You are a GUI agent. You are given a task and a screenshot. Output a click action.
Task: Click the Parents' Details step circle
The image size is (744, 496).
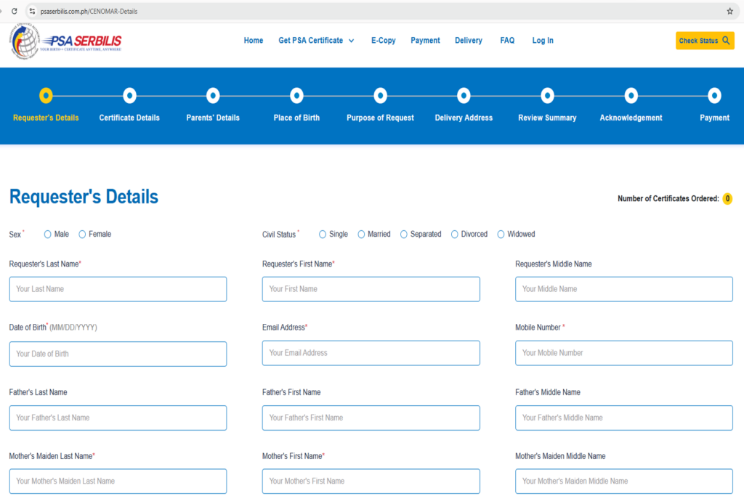[213, 96]
